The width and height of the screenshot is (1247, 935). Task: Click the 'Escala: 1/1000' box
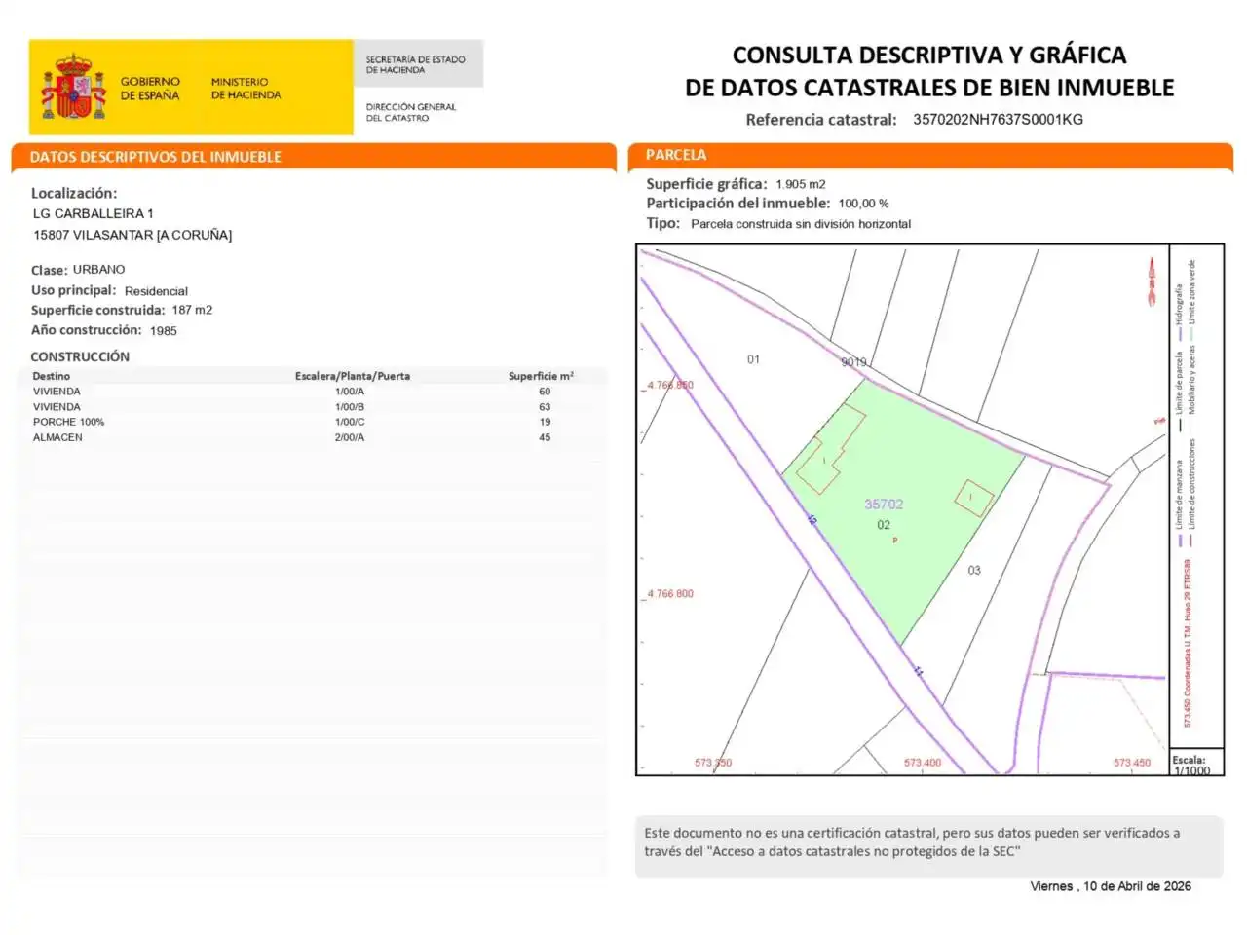click(x=1195, y=765)
